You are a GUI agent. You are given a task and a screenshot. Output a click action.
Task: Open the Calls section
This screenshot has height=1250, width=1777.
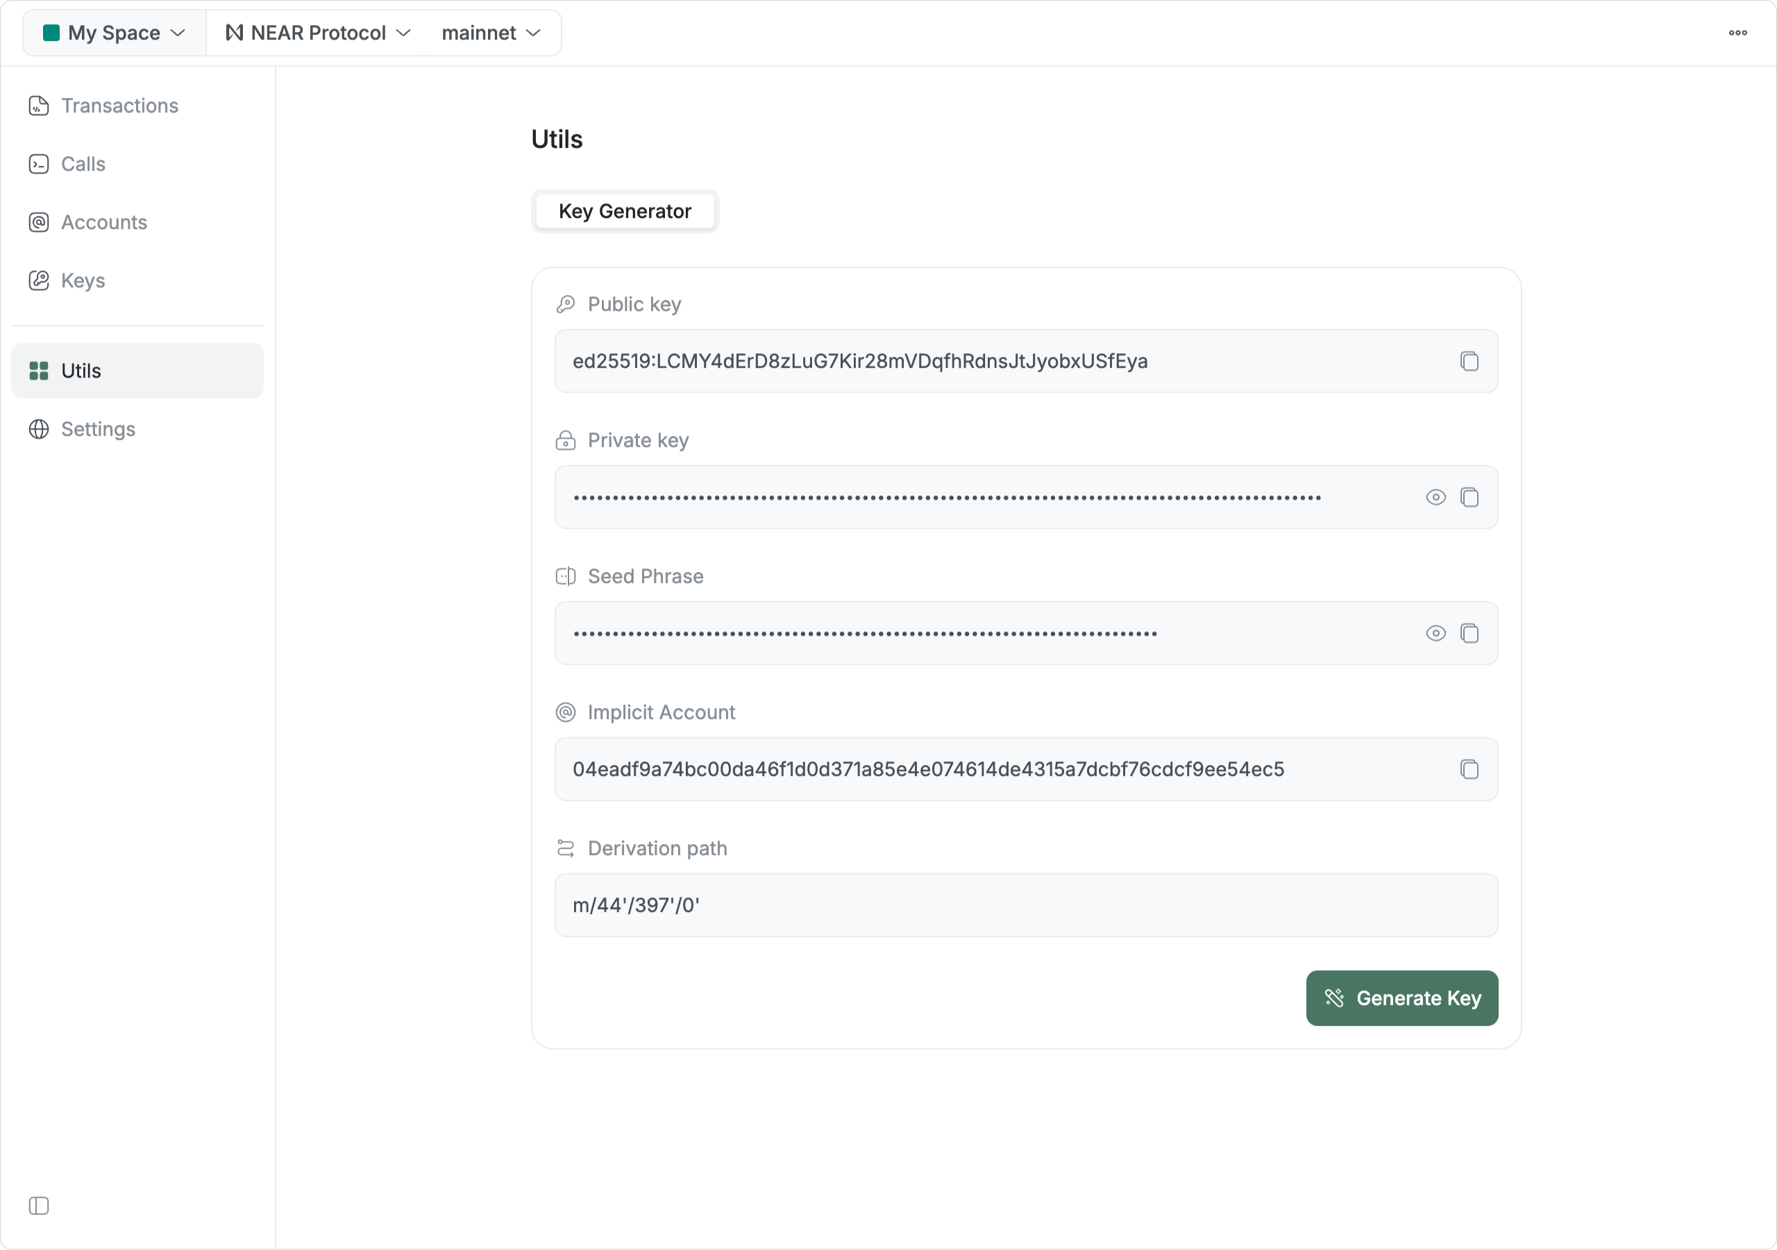click(x=83, y=164)
